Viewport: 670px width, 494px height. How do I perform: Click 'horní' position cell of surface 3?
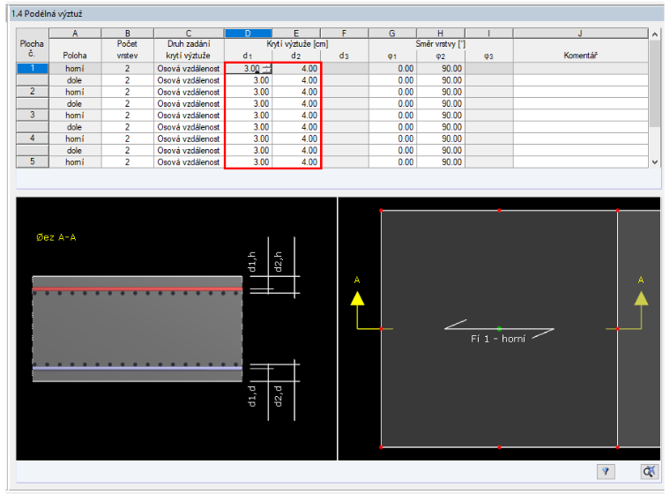pos(75,115)
